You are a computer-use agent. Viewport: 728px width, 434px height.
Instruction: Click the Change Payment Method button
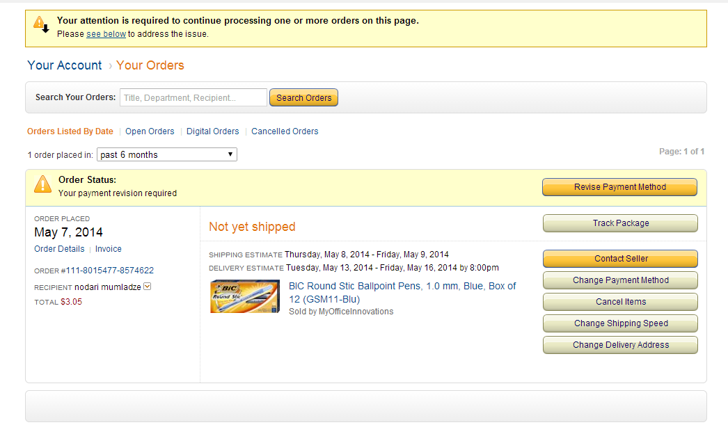[x=620, y=280]
